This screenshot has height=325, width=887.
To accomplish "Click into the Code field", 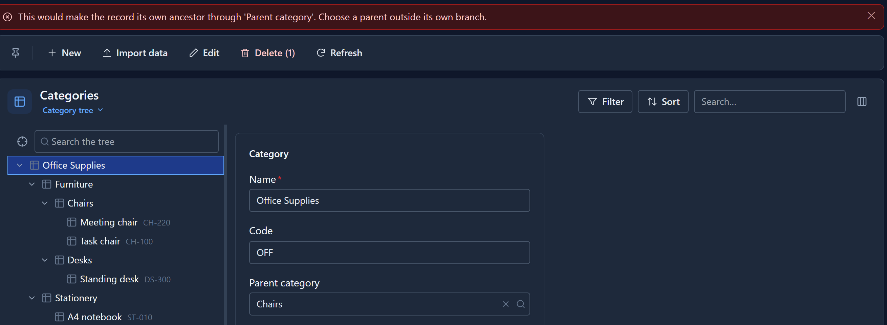I will tap(389, 253).
